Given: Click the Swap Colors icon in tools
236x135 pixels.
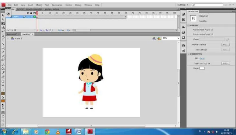Looking at the screenshot, I should coord(3,108).
